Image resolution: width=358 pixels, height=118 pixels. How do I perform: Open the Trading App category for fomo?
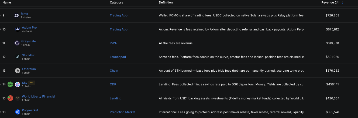(x=119, y=15)
